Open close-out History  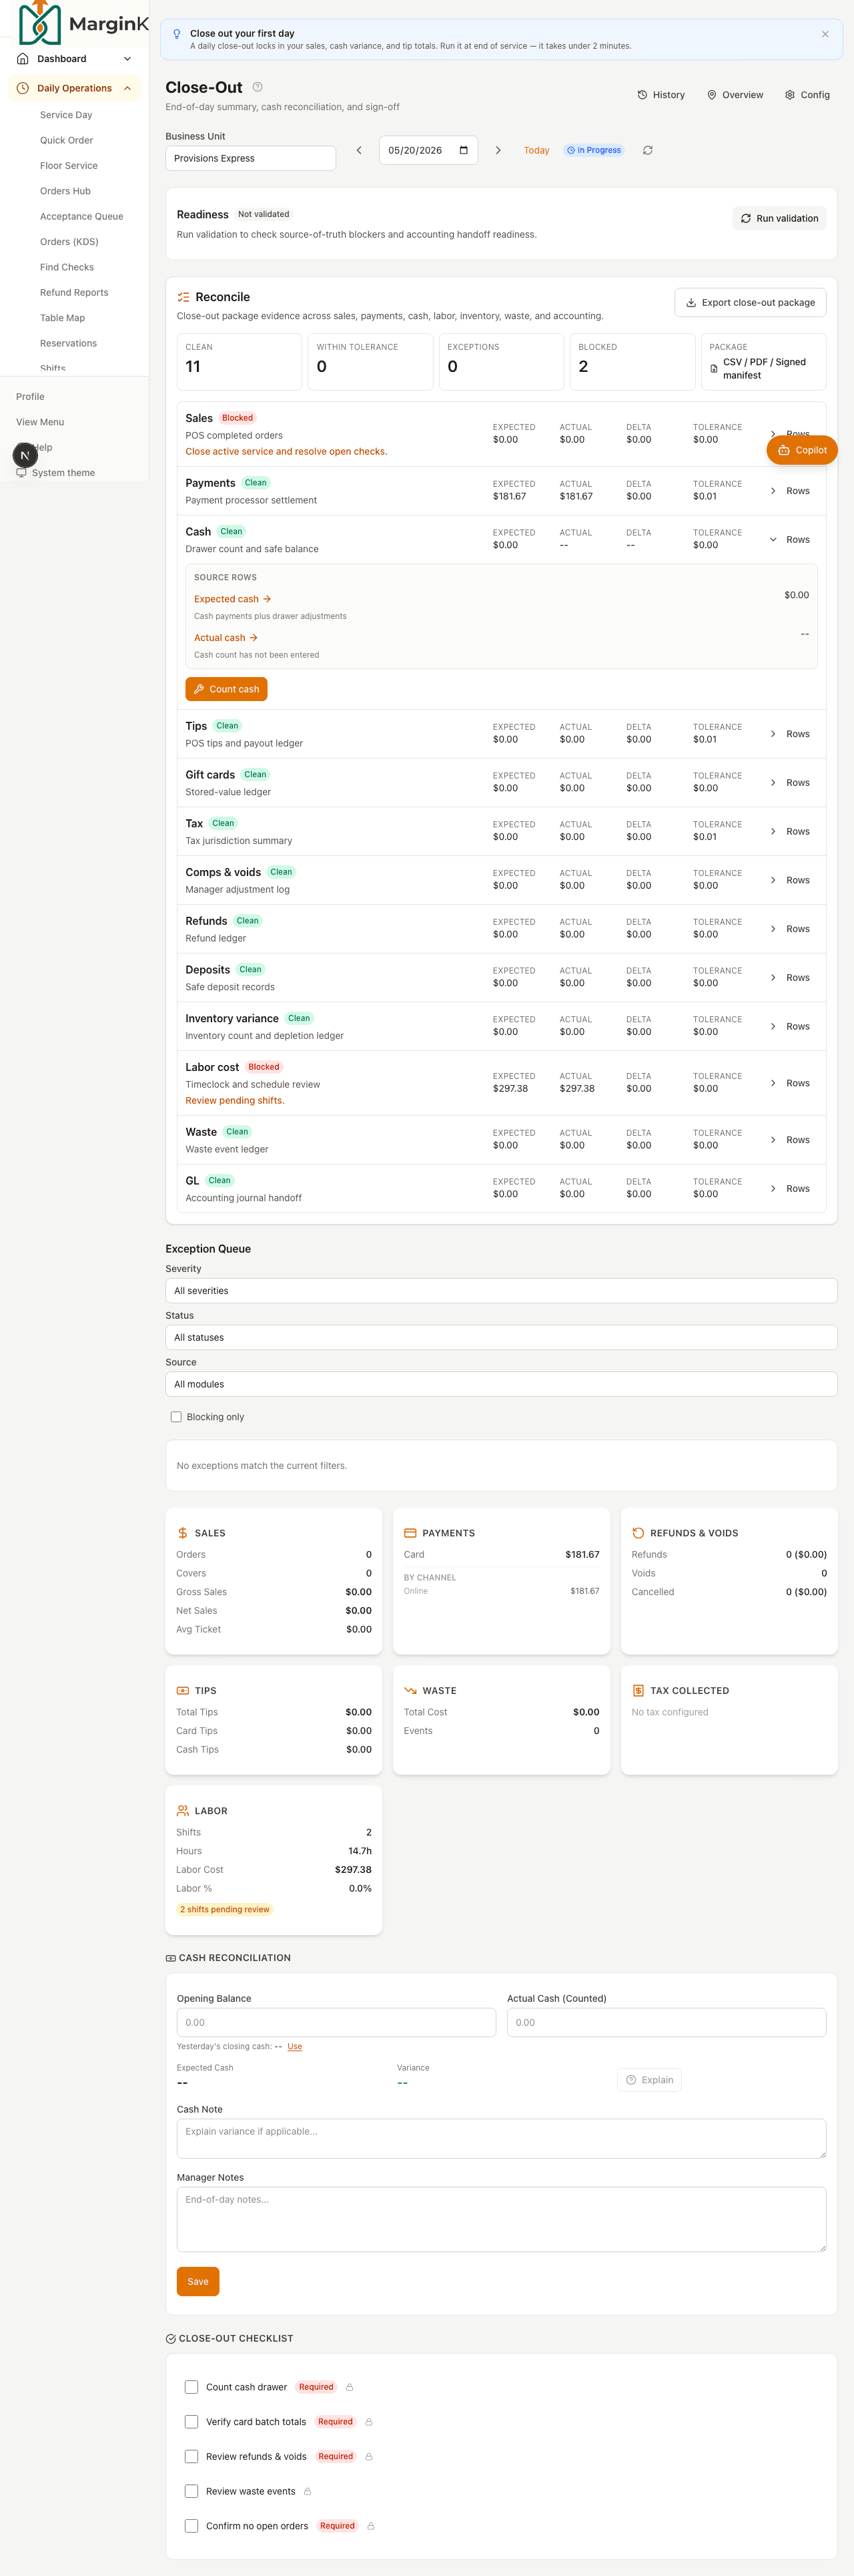pos(661,95)
